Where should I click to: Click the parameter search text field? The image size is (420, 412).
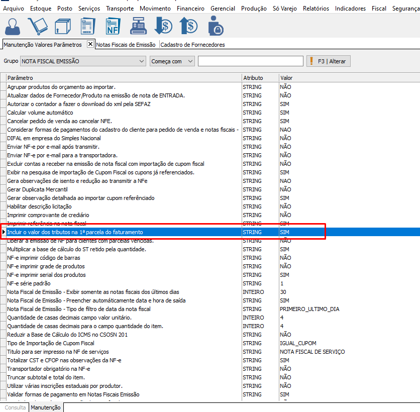click(250, 61)
